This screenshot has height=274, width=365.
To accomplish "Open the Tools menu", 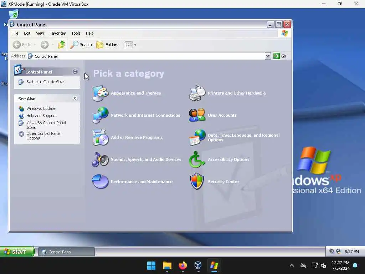I will click(76, 33).
